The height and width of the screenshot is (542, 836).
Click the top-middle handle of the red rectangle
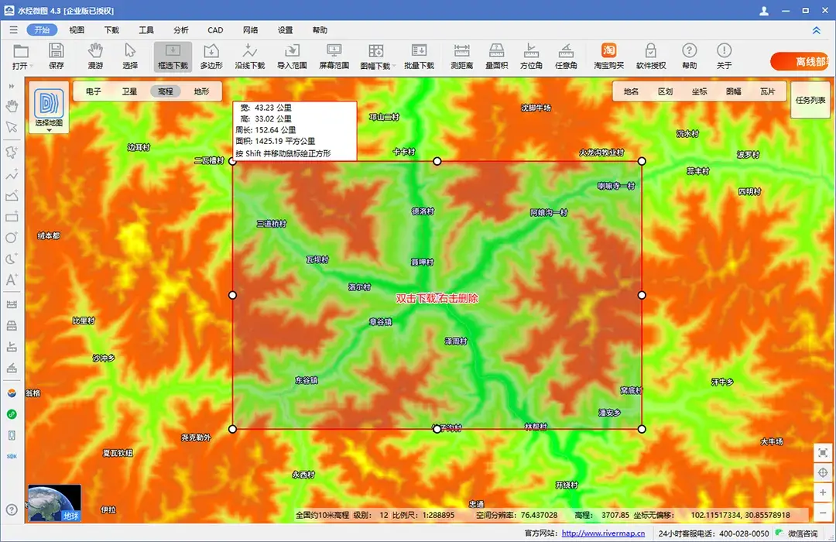pos(437,161)
